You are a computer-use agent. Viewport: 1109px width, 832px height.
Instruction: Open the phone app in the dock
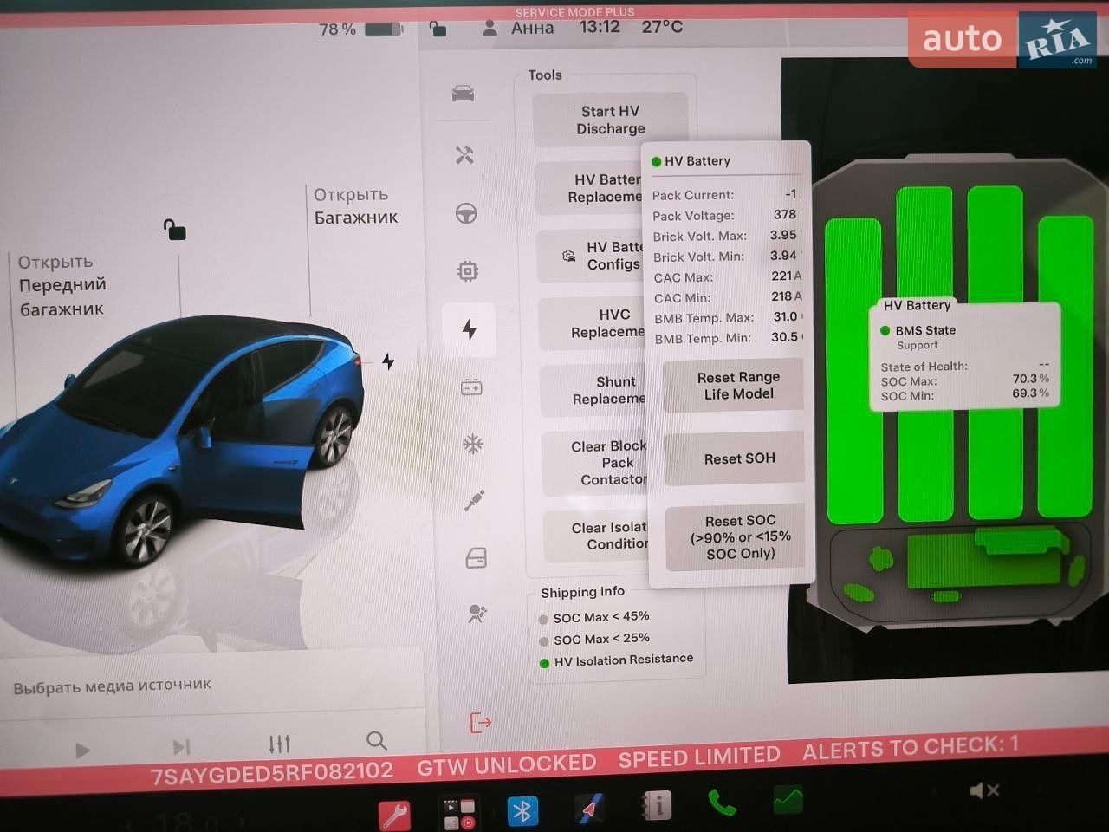coord(721,803)
